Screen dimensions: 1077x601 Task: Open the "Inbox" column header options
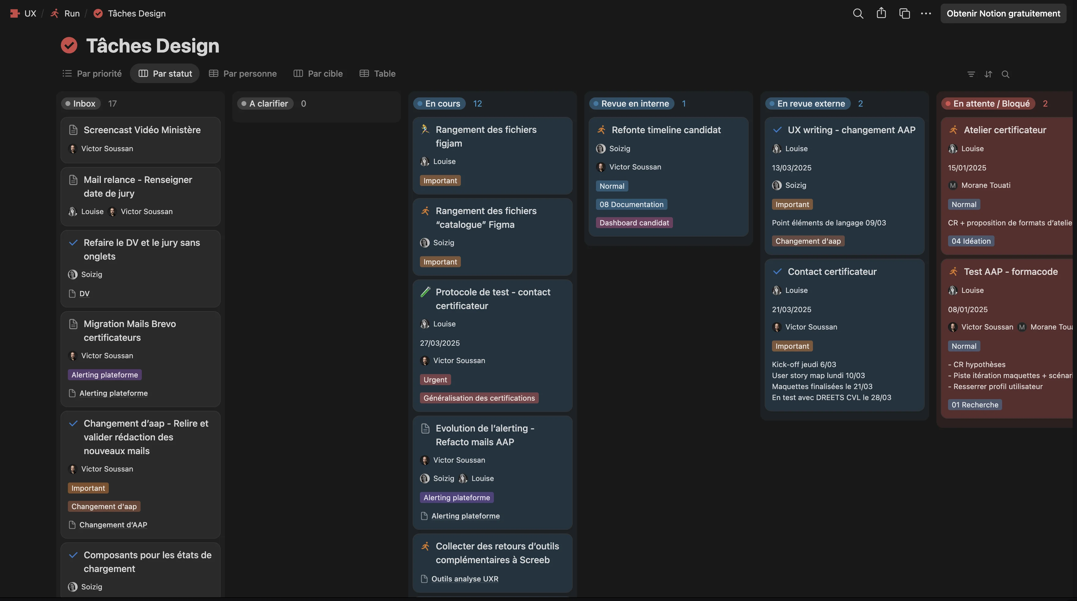(81, 104)
